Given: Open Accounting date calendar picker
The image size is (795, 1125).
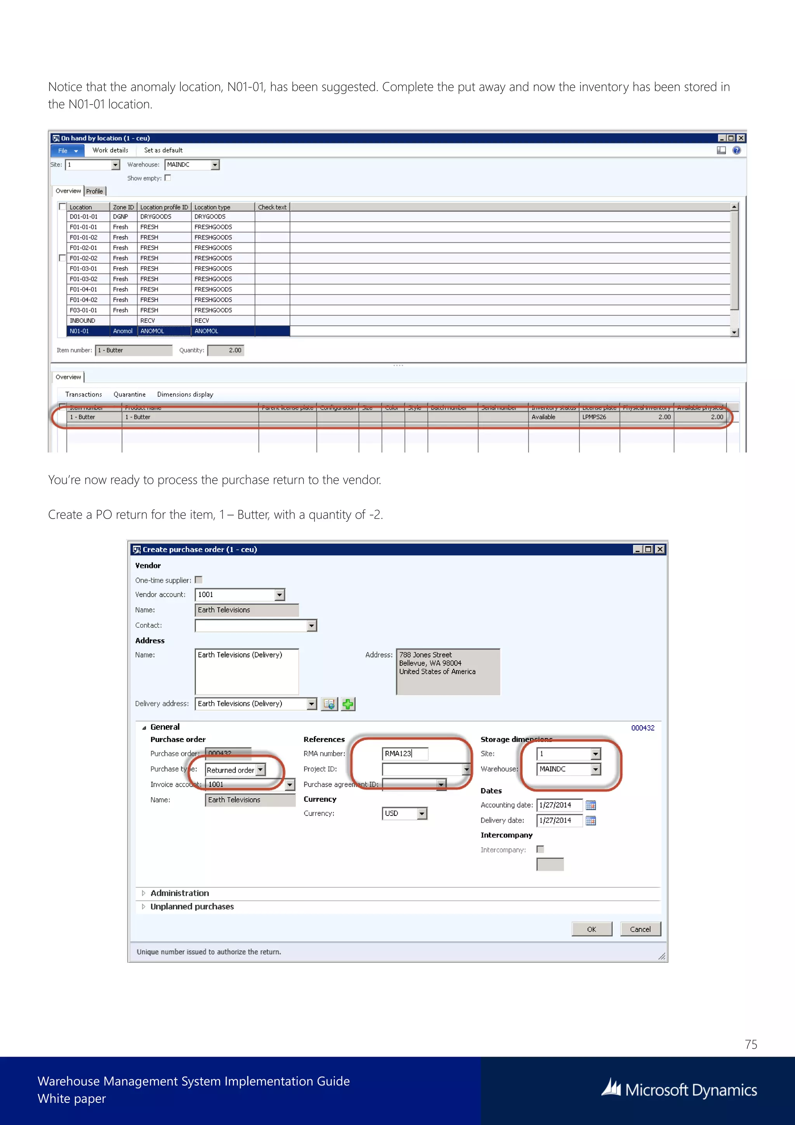Looking at the screenshot, I should pos(591,805).
